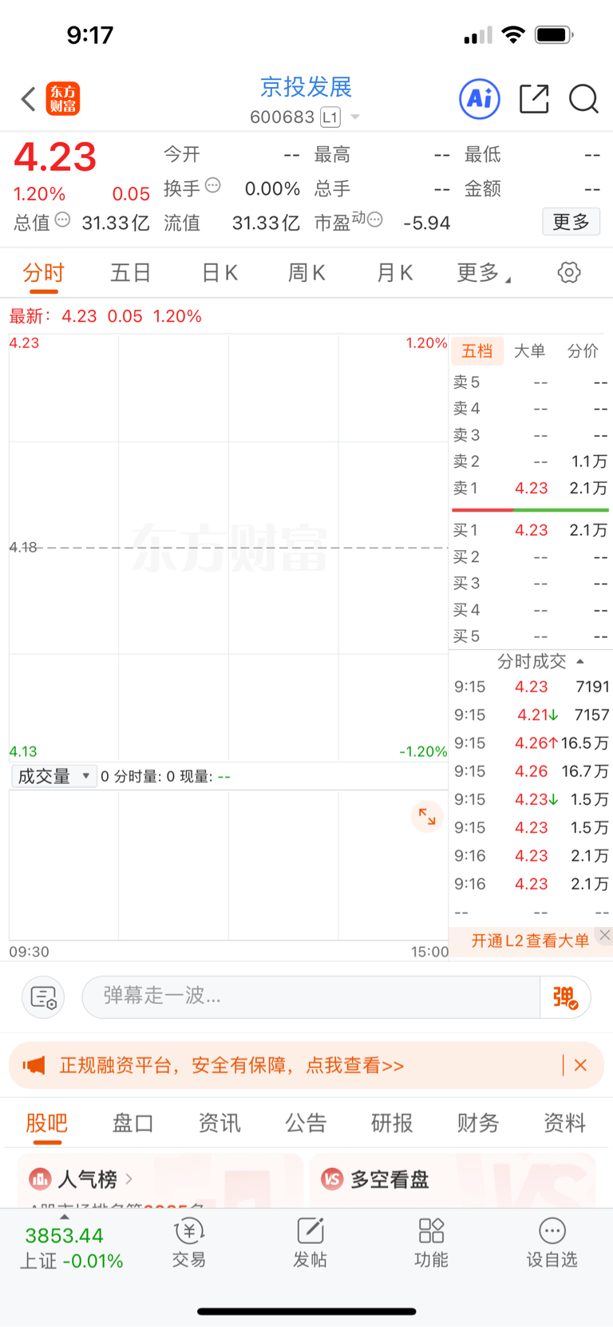The height and width of the screenshot is (1327, 613).
Task: Open the 成交量 indicator dropdown
Action: click(53, 776)
